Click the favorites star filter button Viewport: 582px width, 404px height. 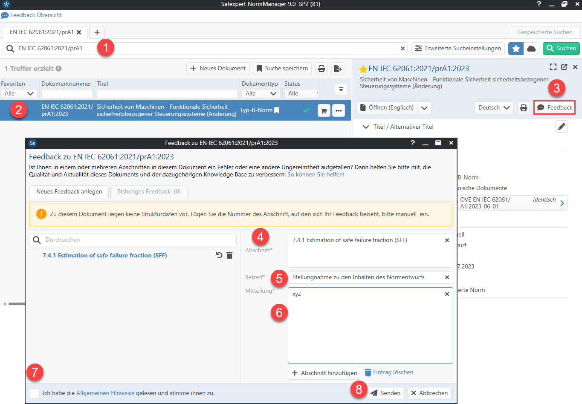point(516,49)
